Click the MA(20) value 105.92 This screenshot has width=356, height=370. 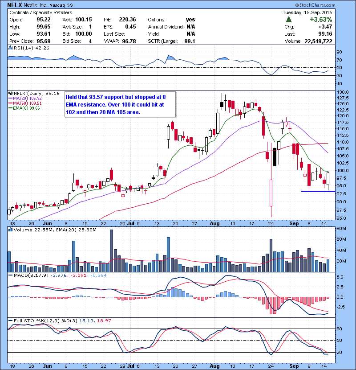click(36, 99)
